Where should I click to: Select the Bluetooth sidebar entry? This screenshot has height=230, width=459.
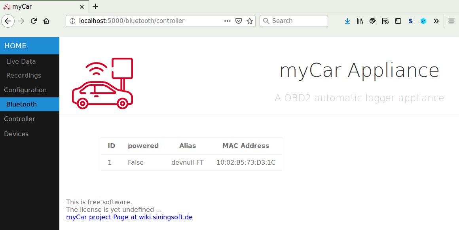[21, 104]
